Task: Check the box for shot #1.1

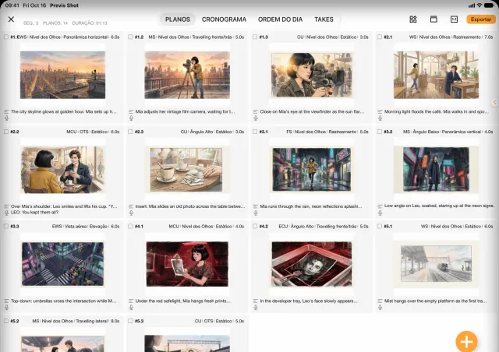Action: (6, 37)
